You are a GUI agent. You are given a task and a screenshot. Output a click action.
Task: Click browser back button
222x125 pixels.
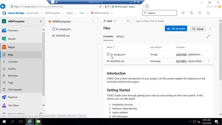[3, 6]
